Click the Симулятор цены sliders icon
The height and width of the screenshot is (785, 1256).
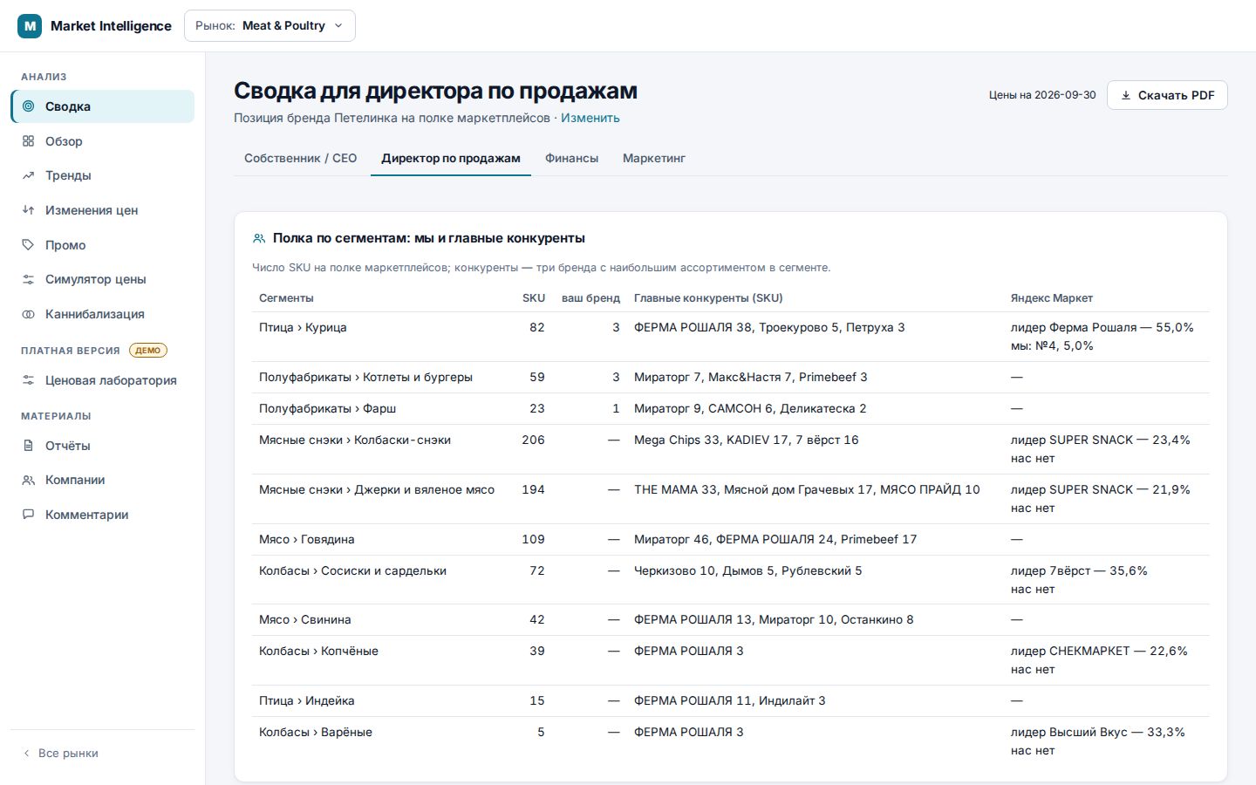click(x=29, y=279)
